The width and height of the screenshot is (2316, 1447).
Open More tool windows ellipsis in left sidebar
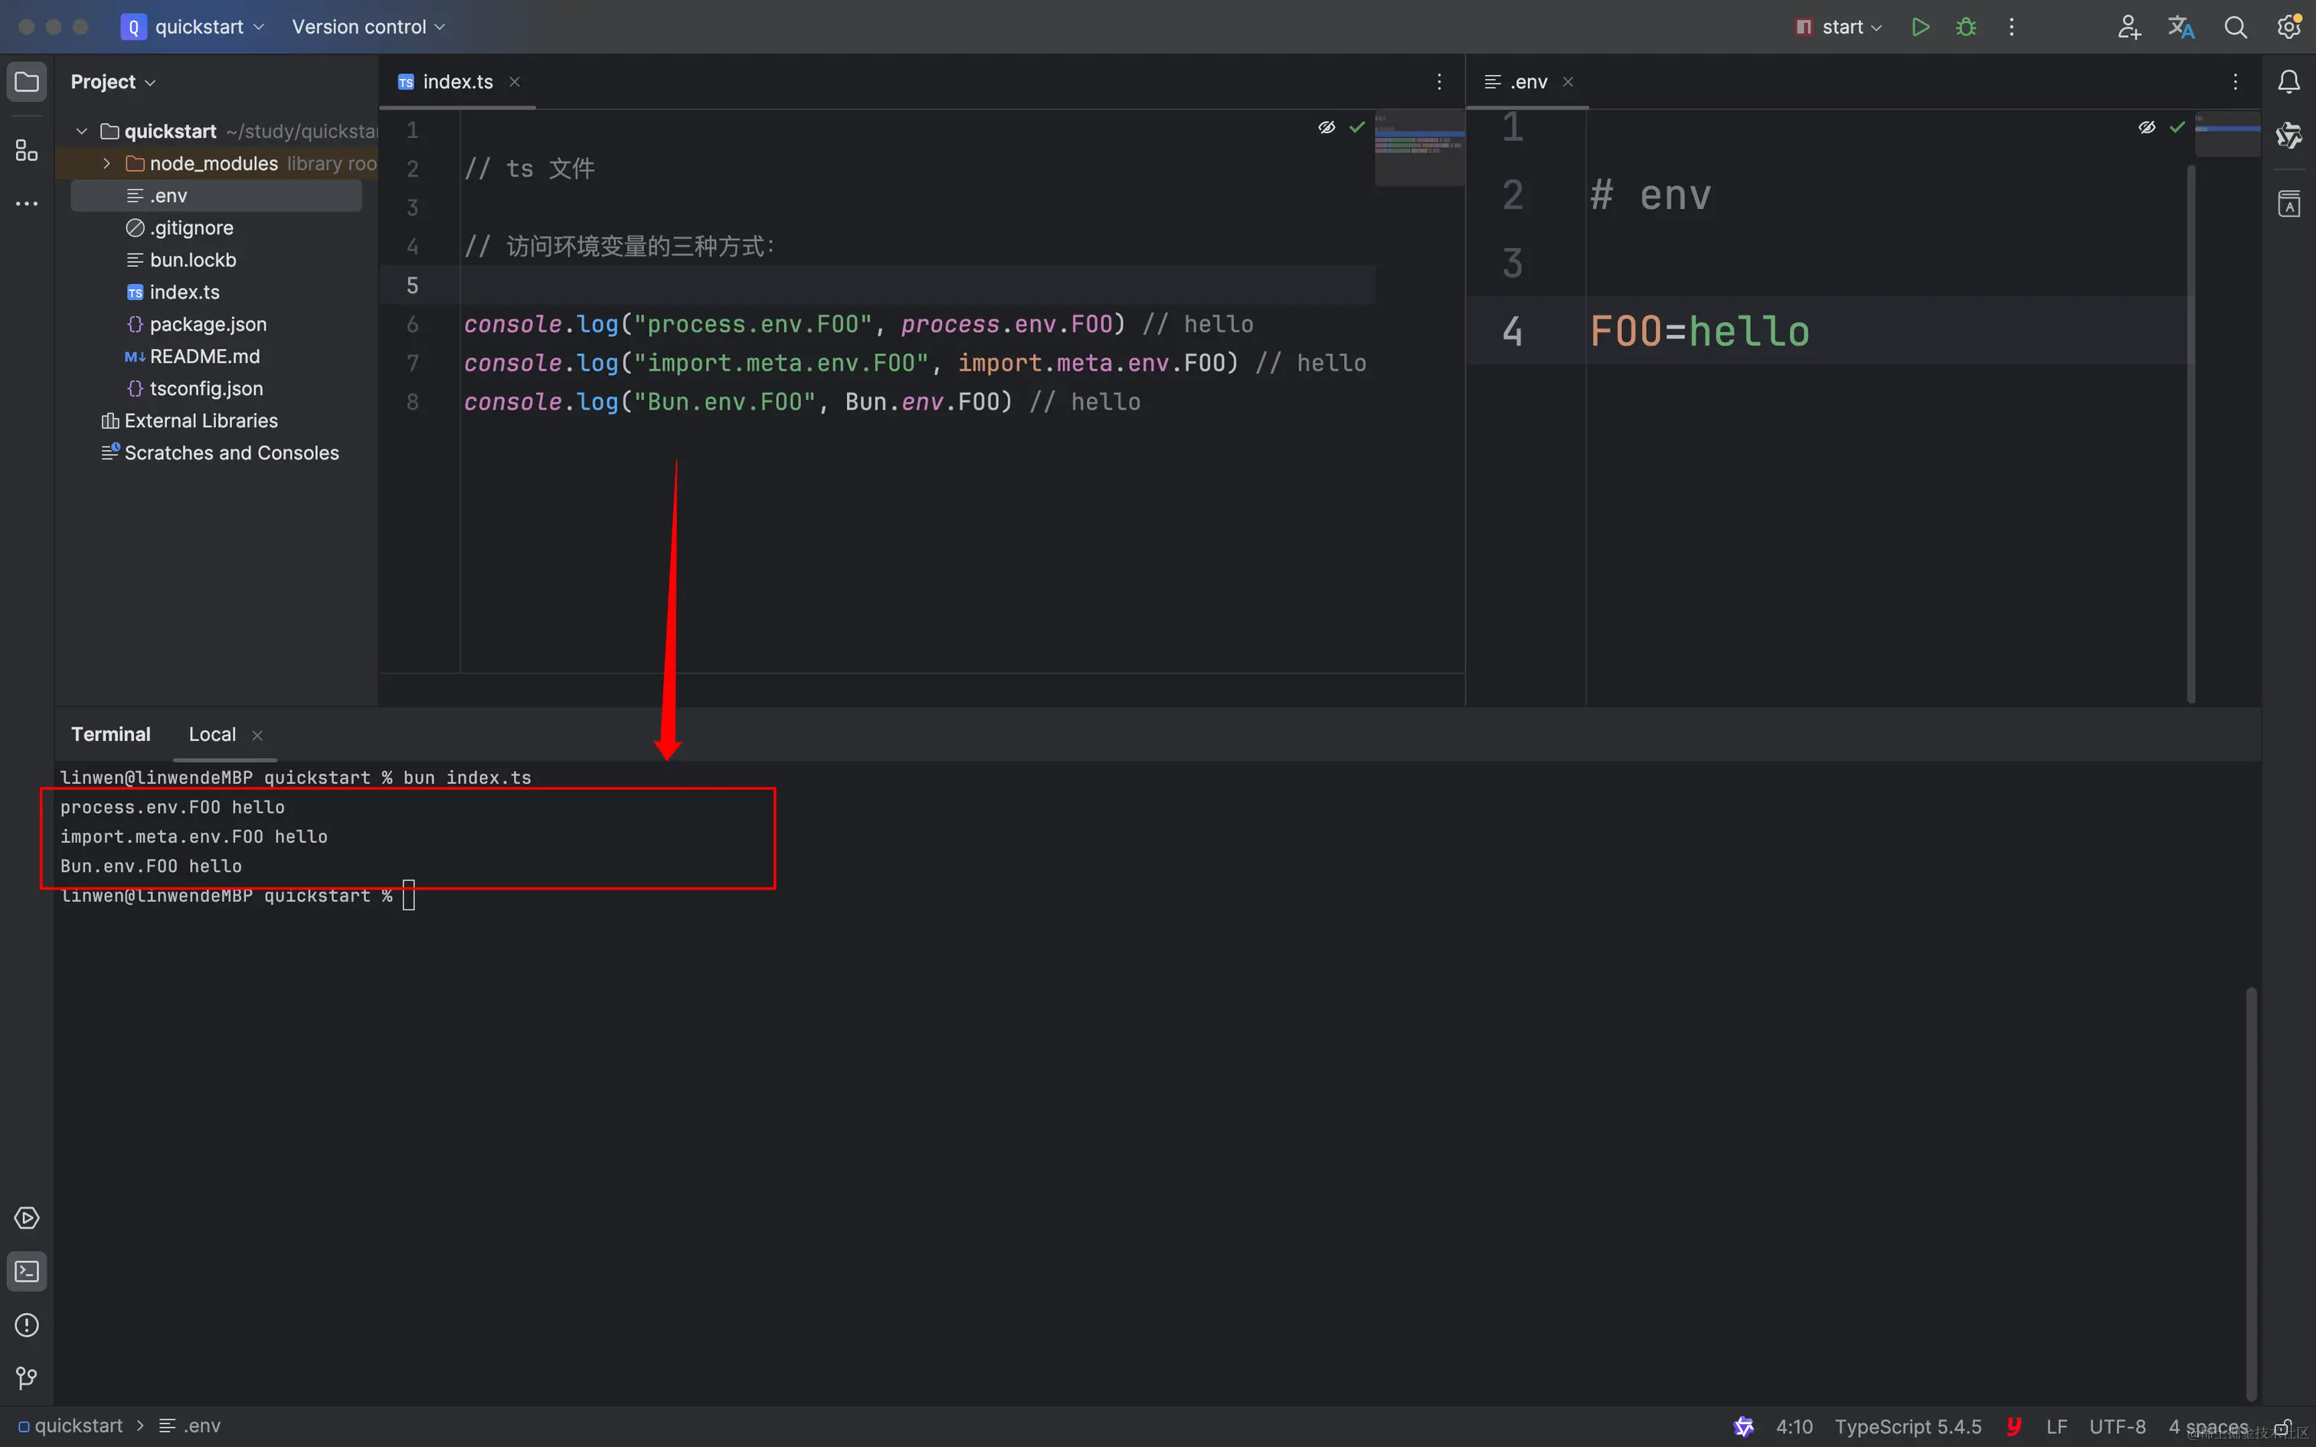click(x=27, y=204)
